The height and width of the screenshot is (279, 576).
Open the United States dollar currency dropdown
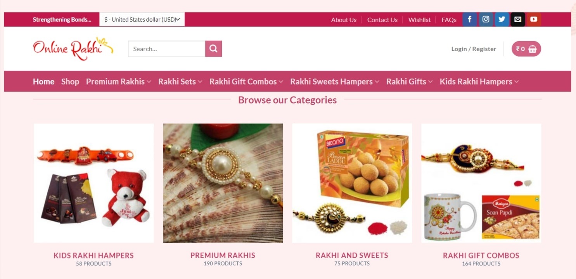pos(142,19)
